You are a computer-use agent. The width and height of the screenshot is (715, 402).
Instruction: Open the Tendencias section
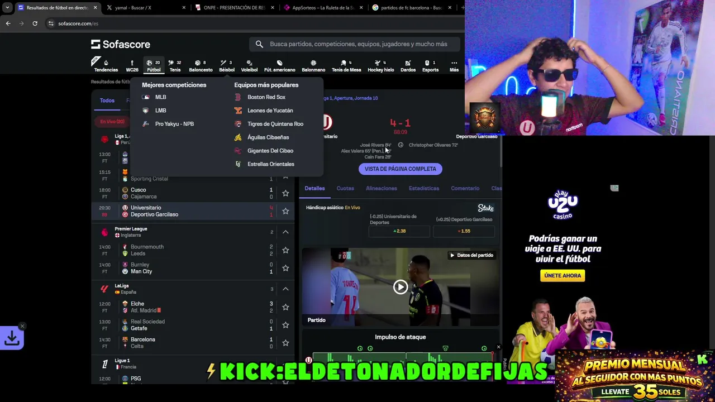tap(106, 66)
